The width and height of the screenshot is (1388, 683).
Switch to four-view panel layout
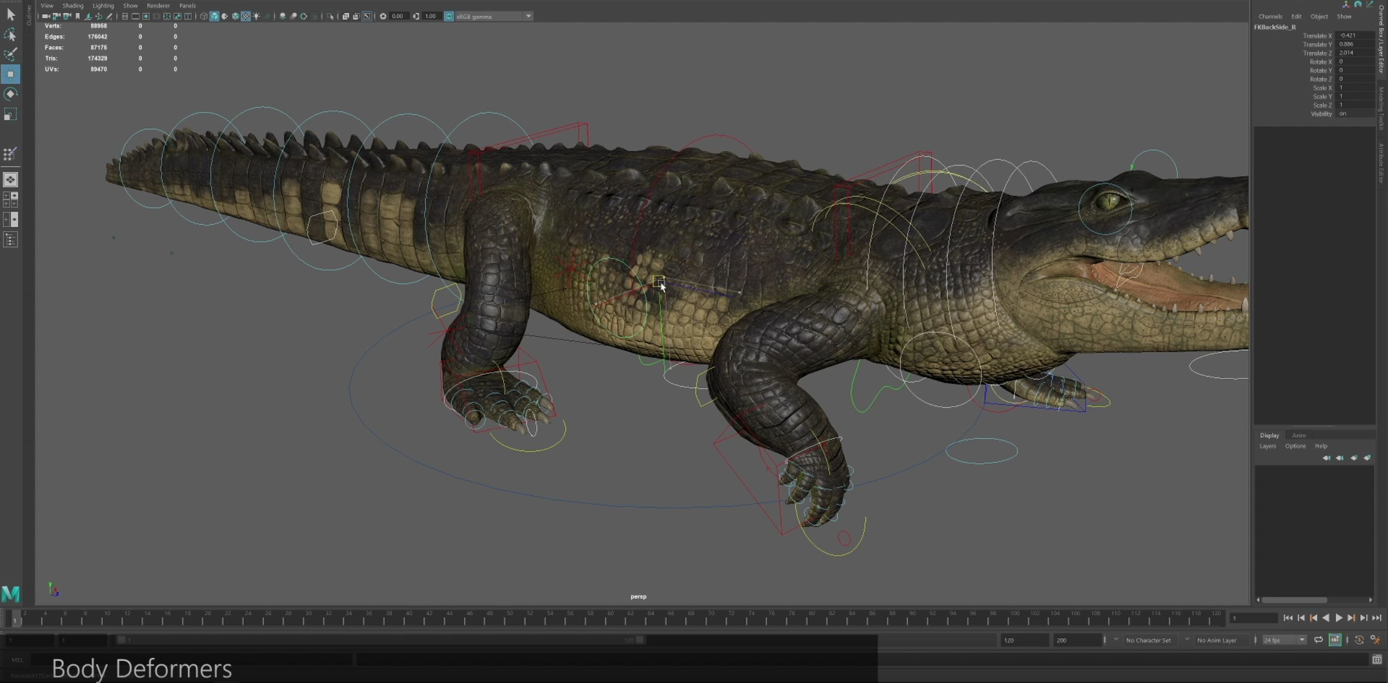tap(10, 199)
